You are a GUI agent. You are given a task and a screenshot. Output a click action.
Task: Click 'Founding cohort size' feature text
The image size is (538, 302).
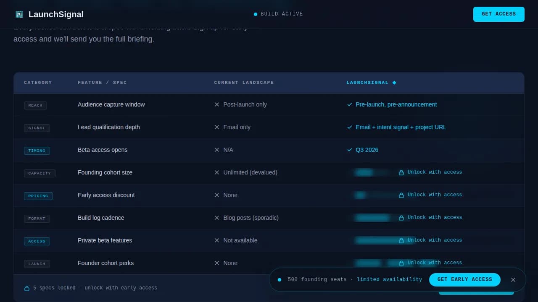pyautogui.click(x=105, y=172)
